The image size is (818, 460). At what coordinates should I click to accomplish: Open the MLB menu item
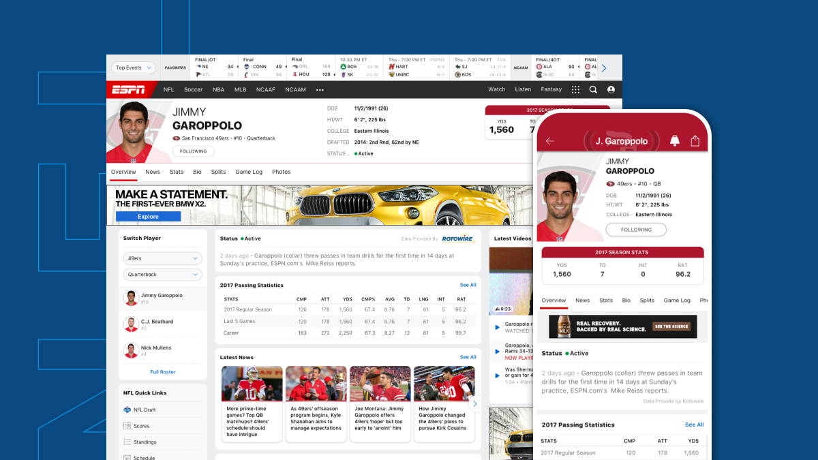point(240,90)
